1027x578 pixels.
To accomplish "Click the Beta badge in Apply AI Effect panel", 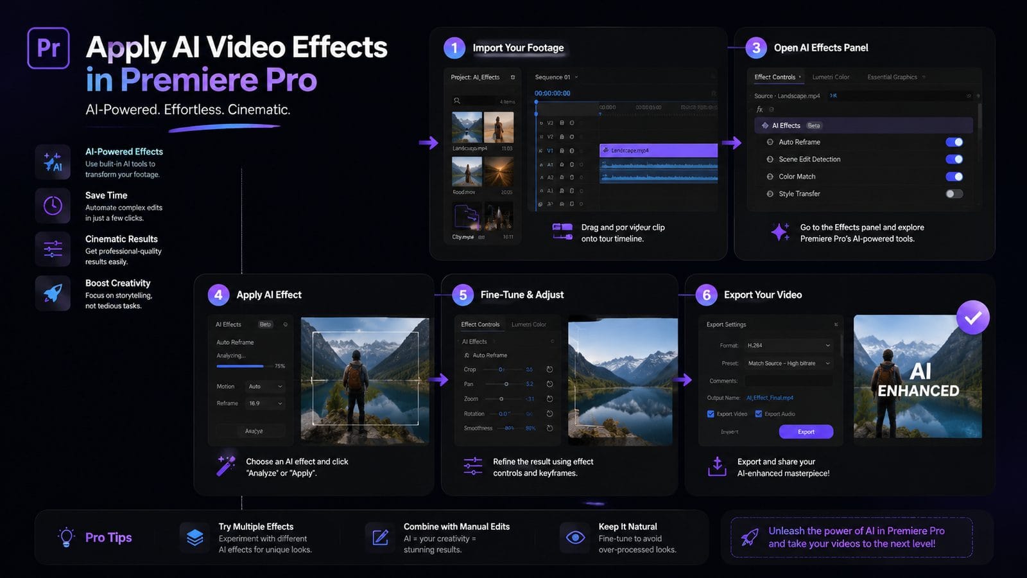I will (265, 324).
